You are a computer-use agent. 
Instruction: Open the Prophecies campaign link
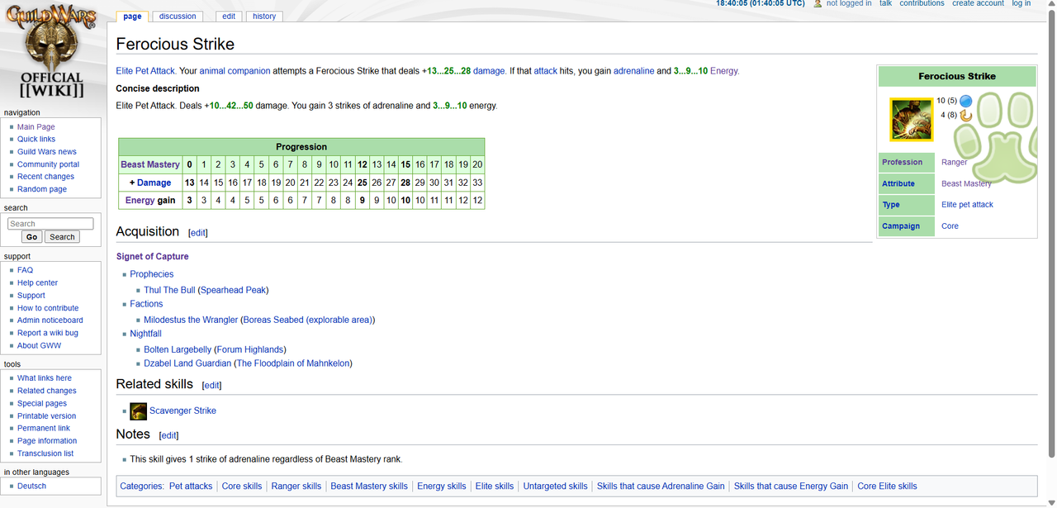pos(152,274)
